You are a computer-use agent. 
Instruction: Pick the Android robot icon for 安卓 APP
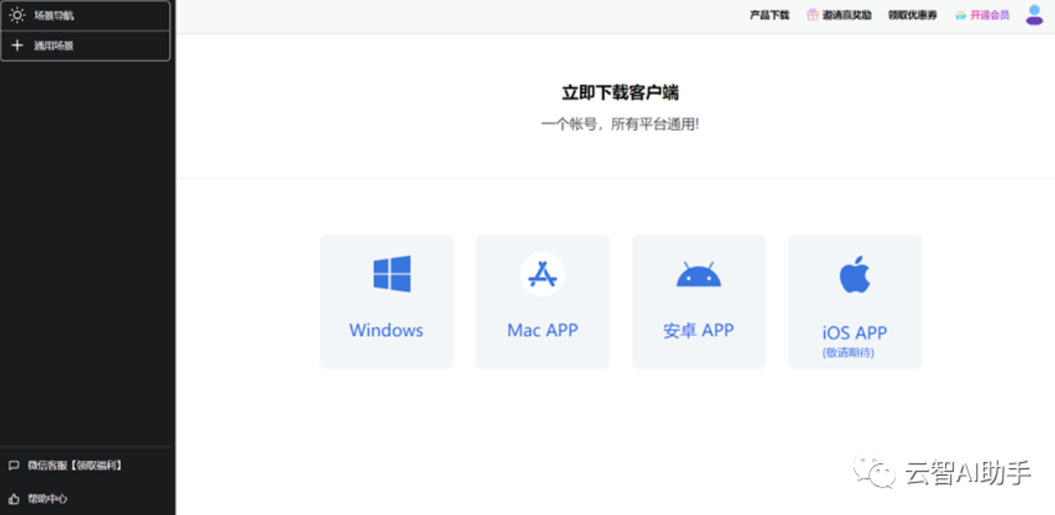[698, 274]
